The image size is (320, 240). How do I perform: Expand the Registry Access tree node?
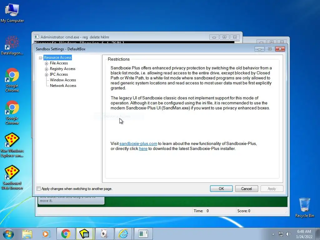click(46, 69)
